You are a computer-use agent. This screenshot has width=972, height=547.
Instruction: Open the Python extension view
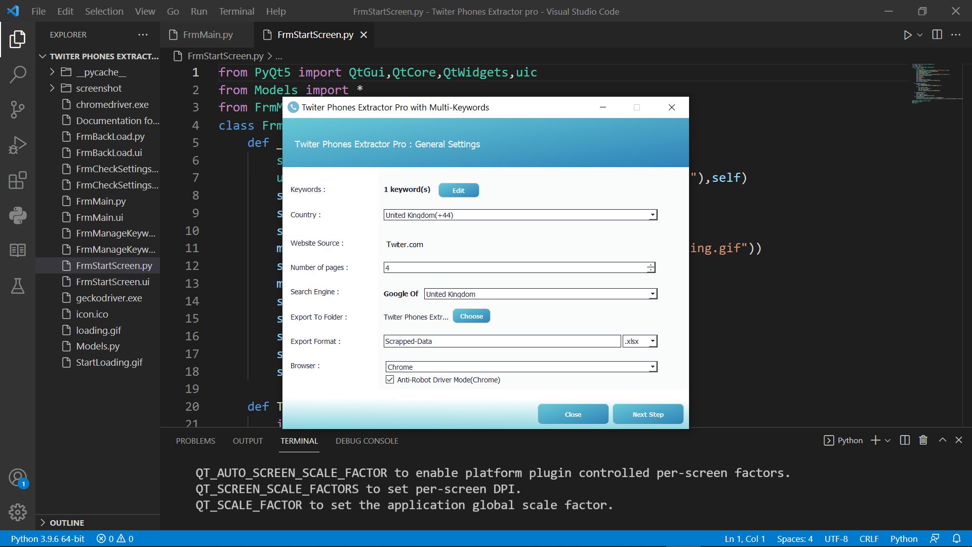coord(18,215)
